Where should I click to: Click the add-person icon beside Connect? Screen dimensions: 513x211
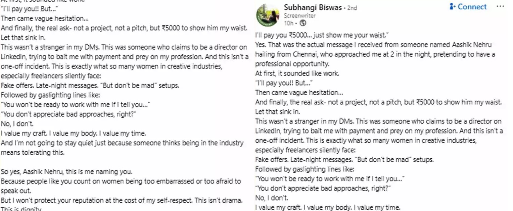pos(452,7)
